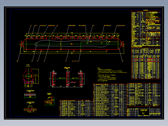
Task: Select the green-outlined nozzle weld detail
Action: tap(49, 101)
